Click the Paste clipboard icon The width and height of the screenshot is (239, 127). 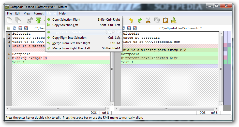[165, 20]
